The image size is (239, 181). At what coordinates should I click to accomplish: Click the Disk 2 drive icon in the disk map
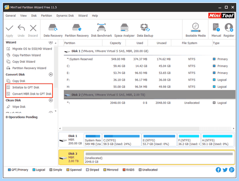point(63,158)
